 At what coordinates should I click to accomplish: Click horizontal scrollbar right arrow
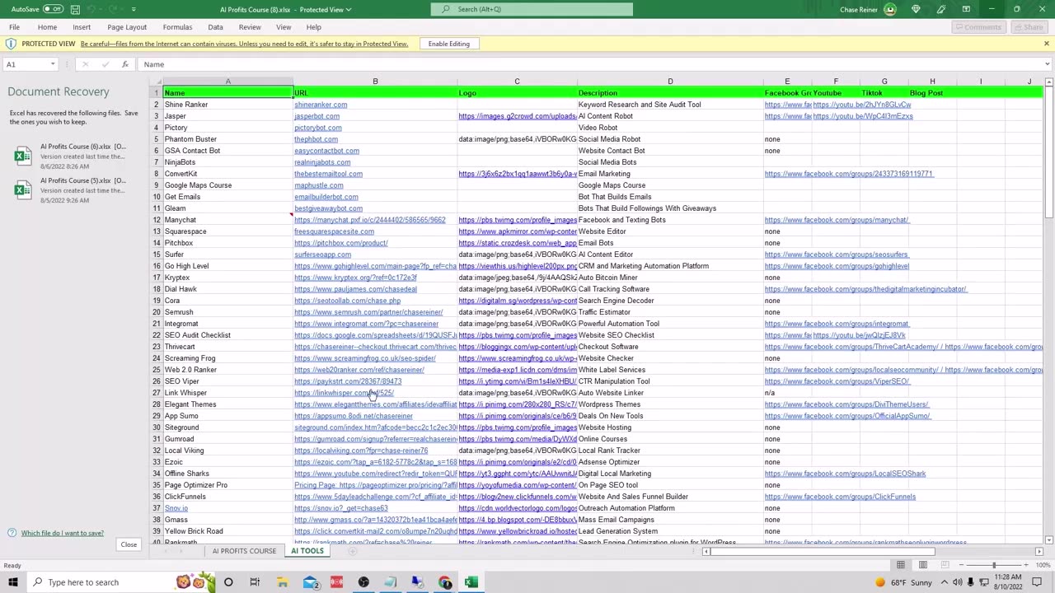(x=1039, y=551)
